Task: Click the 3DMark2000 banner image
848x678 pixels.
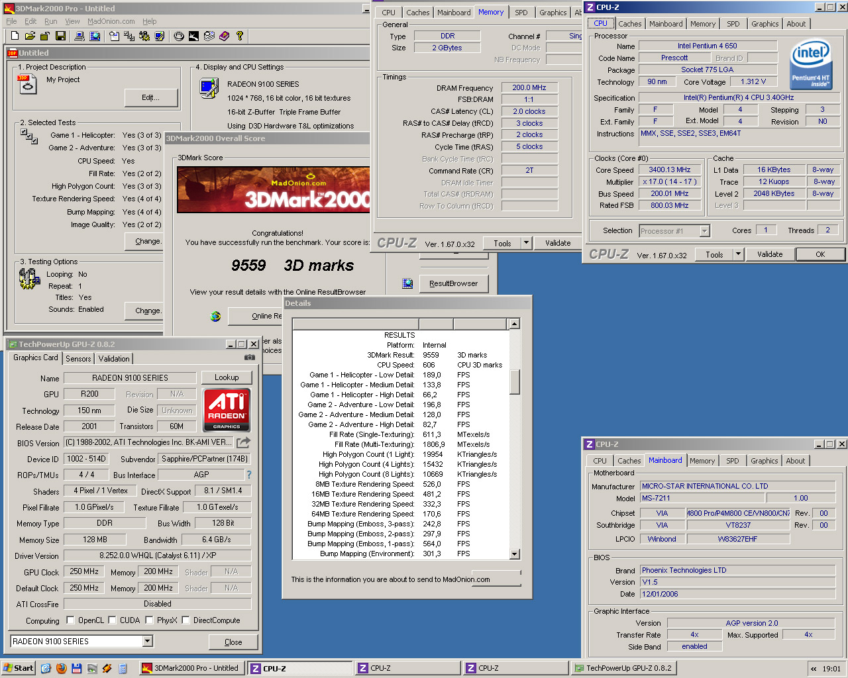Action: pyautogui.click(x=274, y=189)
